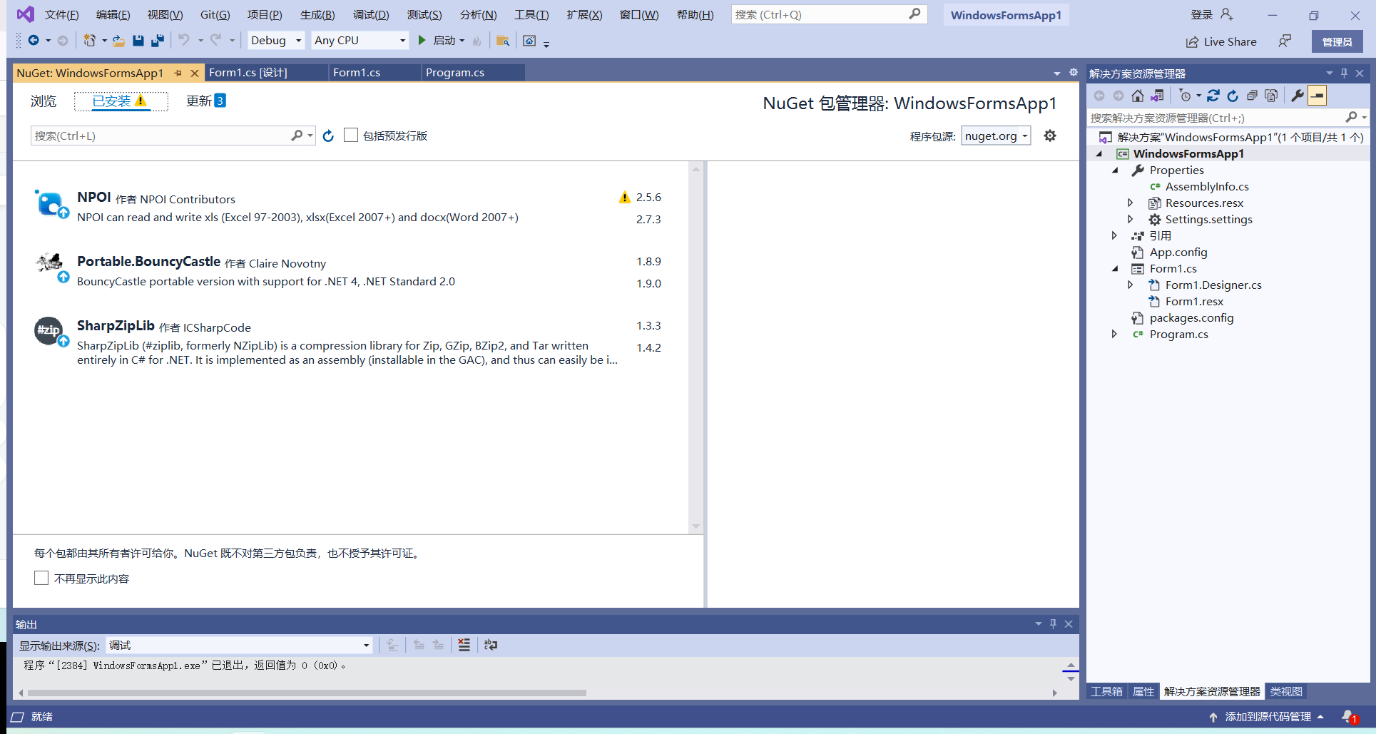Select packages.config in Solution Explorer
1376x734 pixels.
coord(1191,317)
